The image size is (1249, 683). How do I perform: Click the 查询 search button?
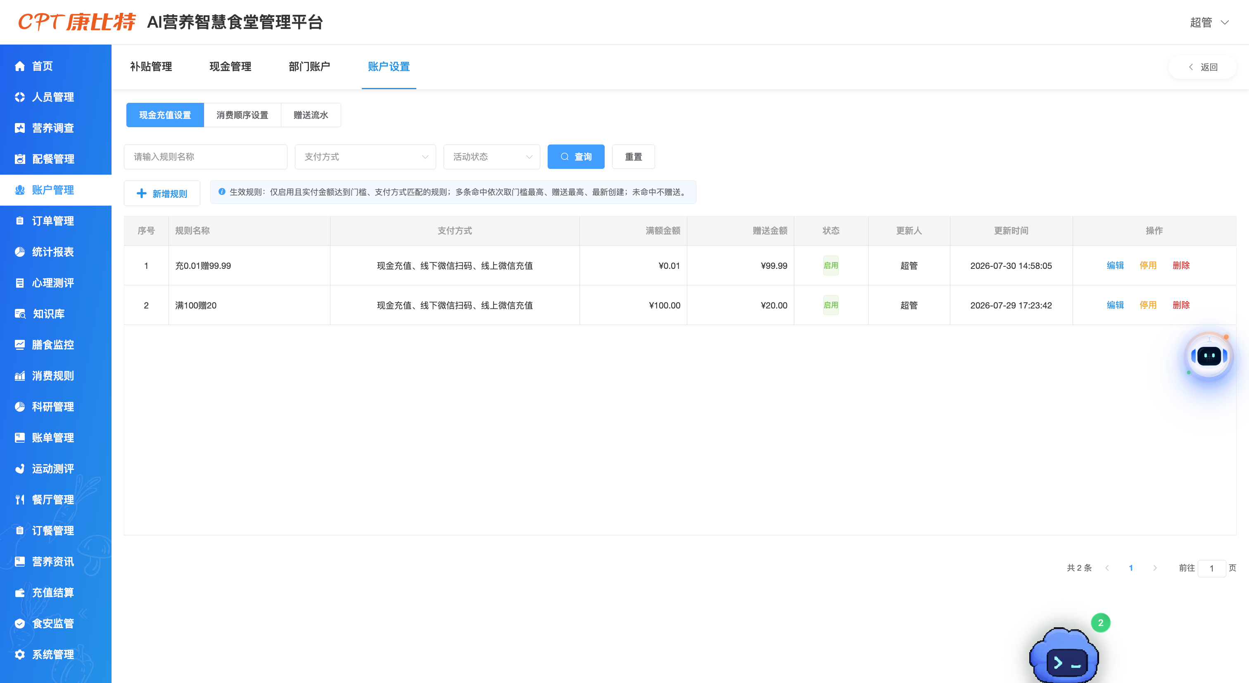coord(576,157)
